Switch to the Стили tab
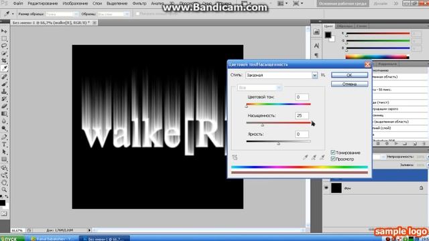The height and width of the screenshot is (241, 429). click(x=361, y=26)
